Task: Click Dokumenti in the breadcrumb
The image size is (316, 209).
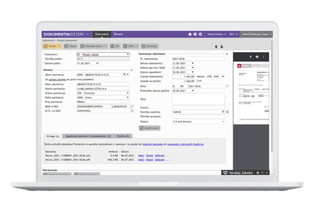Action: [48, 40]
